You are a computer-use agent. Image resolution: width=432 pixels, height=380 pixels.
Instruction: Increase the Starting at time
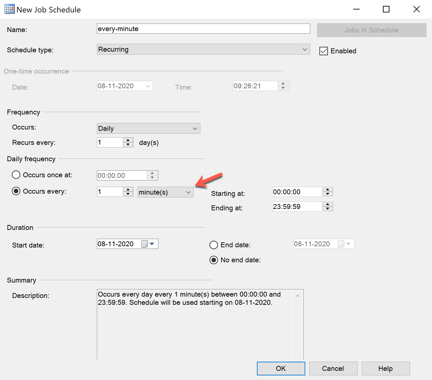tap(327, 190)
